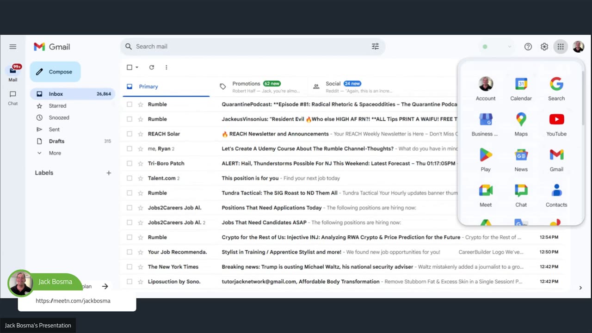Click the search options filter icon
The width and height of the screenshot is (592, 333).
[x=375, y=46]
